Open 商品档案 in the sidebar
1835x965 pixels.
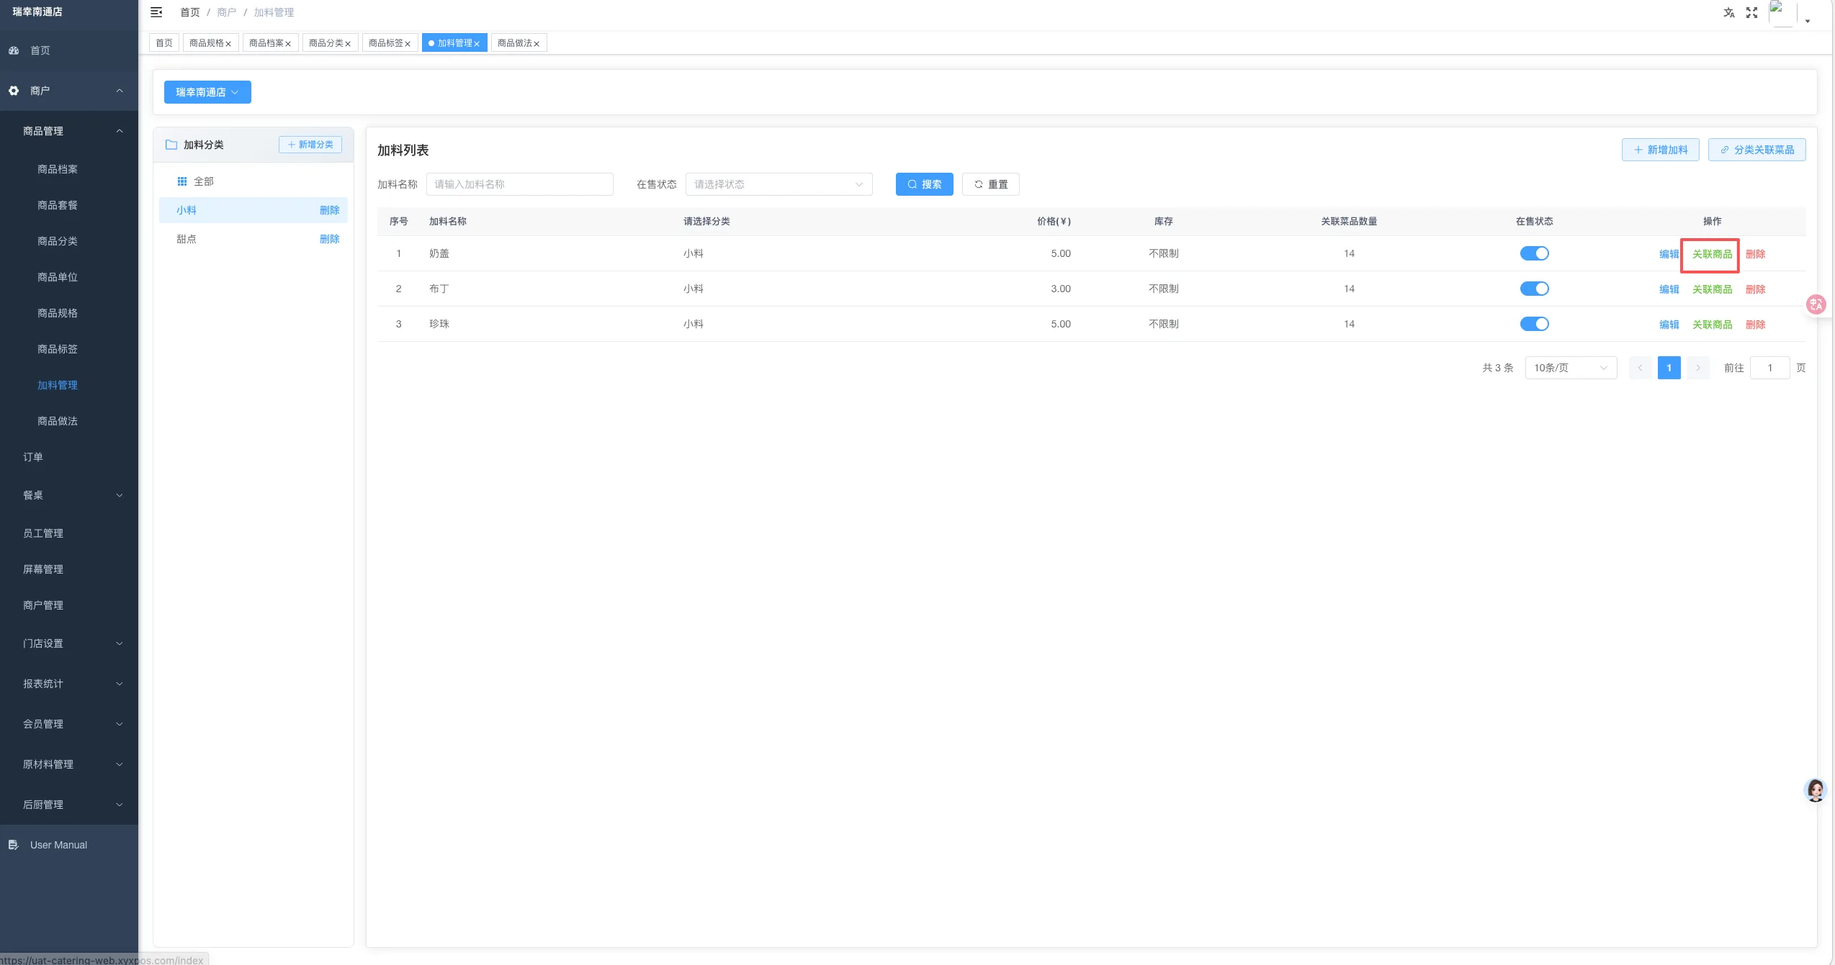pos(58,169)
